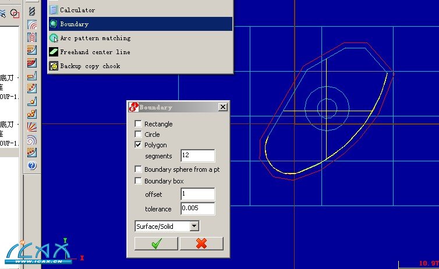Tick the Circle checkbox
This screenshot has height=269, width=439.
click(x=138, y=134)
